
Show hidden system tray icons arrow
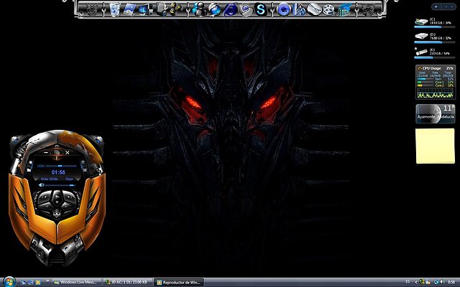click(415, 282)
